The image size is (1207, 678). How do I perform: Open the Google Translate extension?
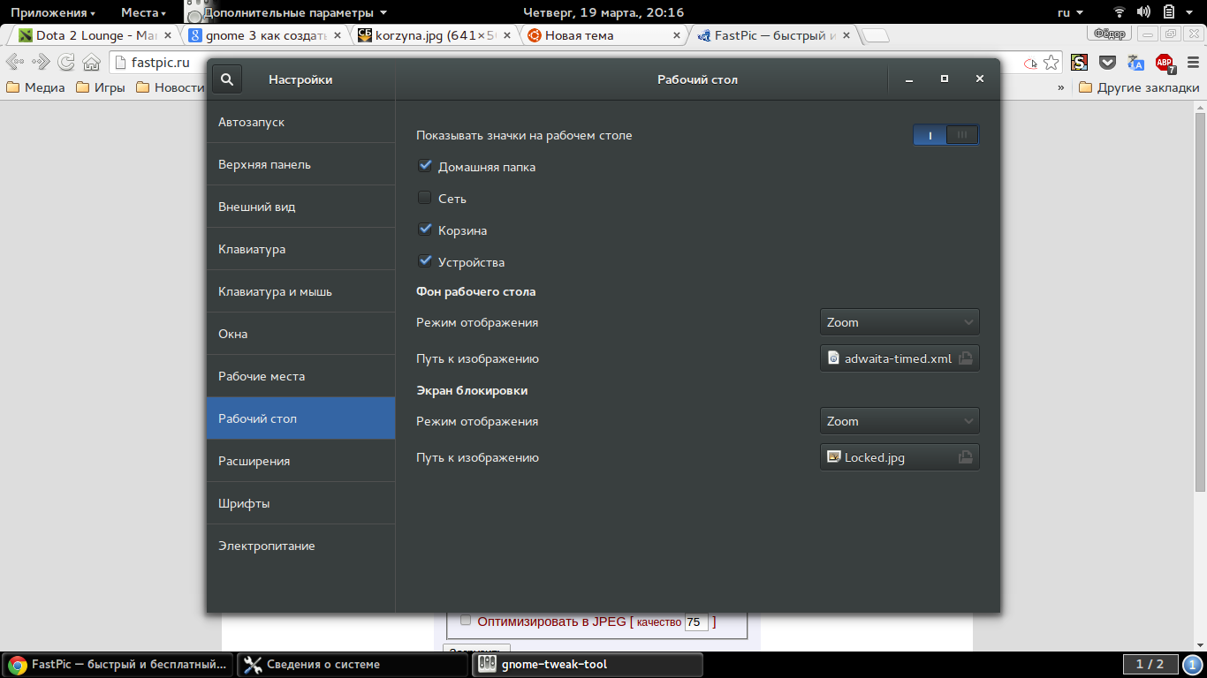[1135, 63]
